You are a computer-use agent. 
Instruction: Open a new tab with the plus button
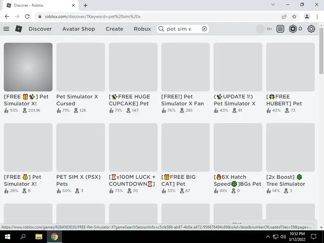pyautogui.click(x=85, y=5)
